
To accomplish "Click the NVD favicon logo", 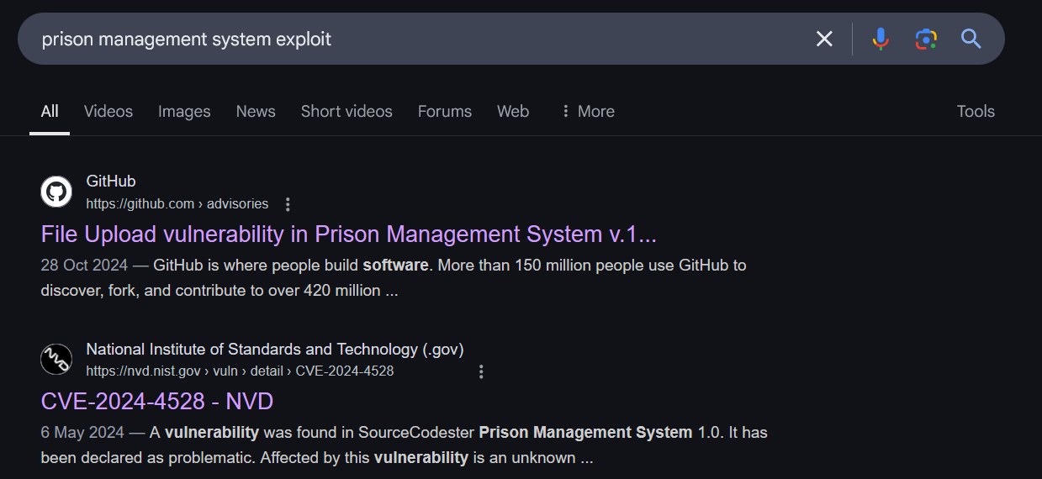I will [56, 360].
